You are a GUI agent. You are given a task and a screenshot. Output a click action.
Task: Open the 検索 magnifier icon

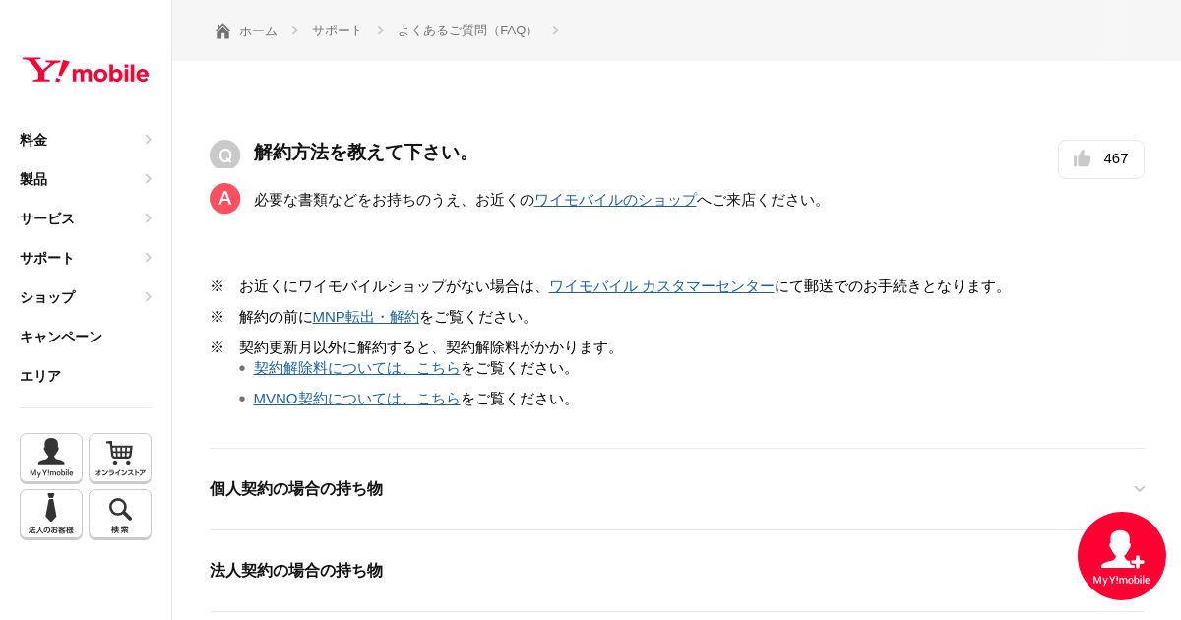point(120,514)
